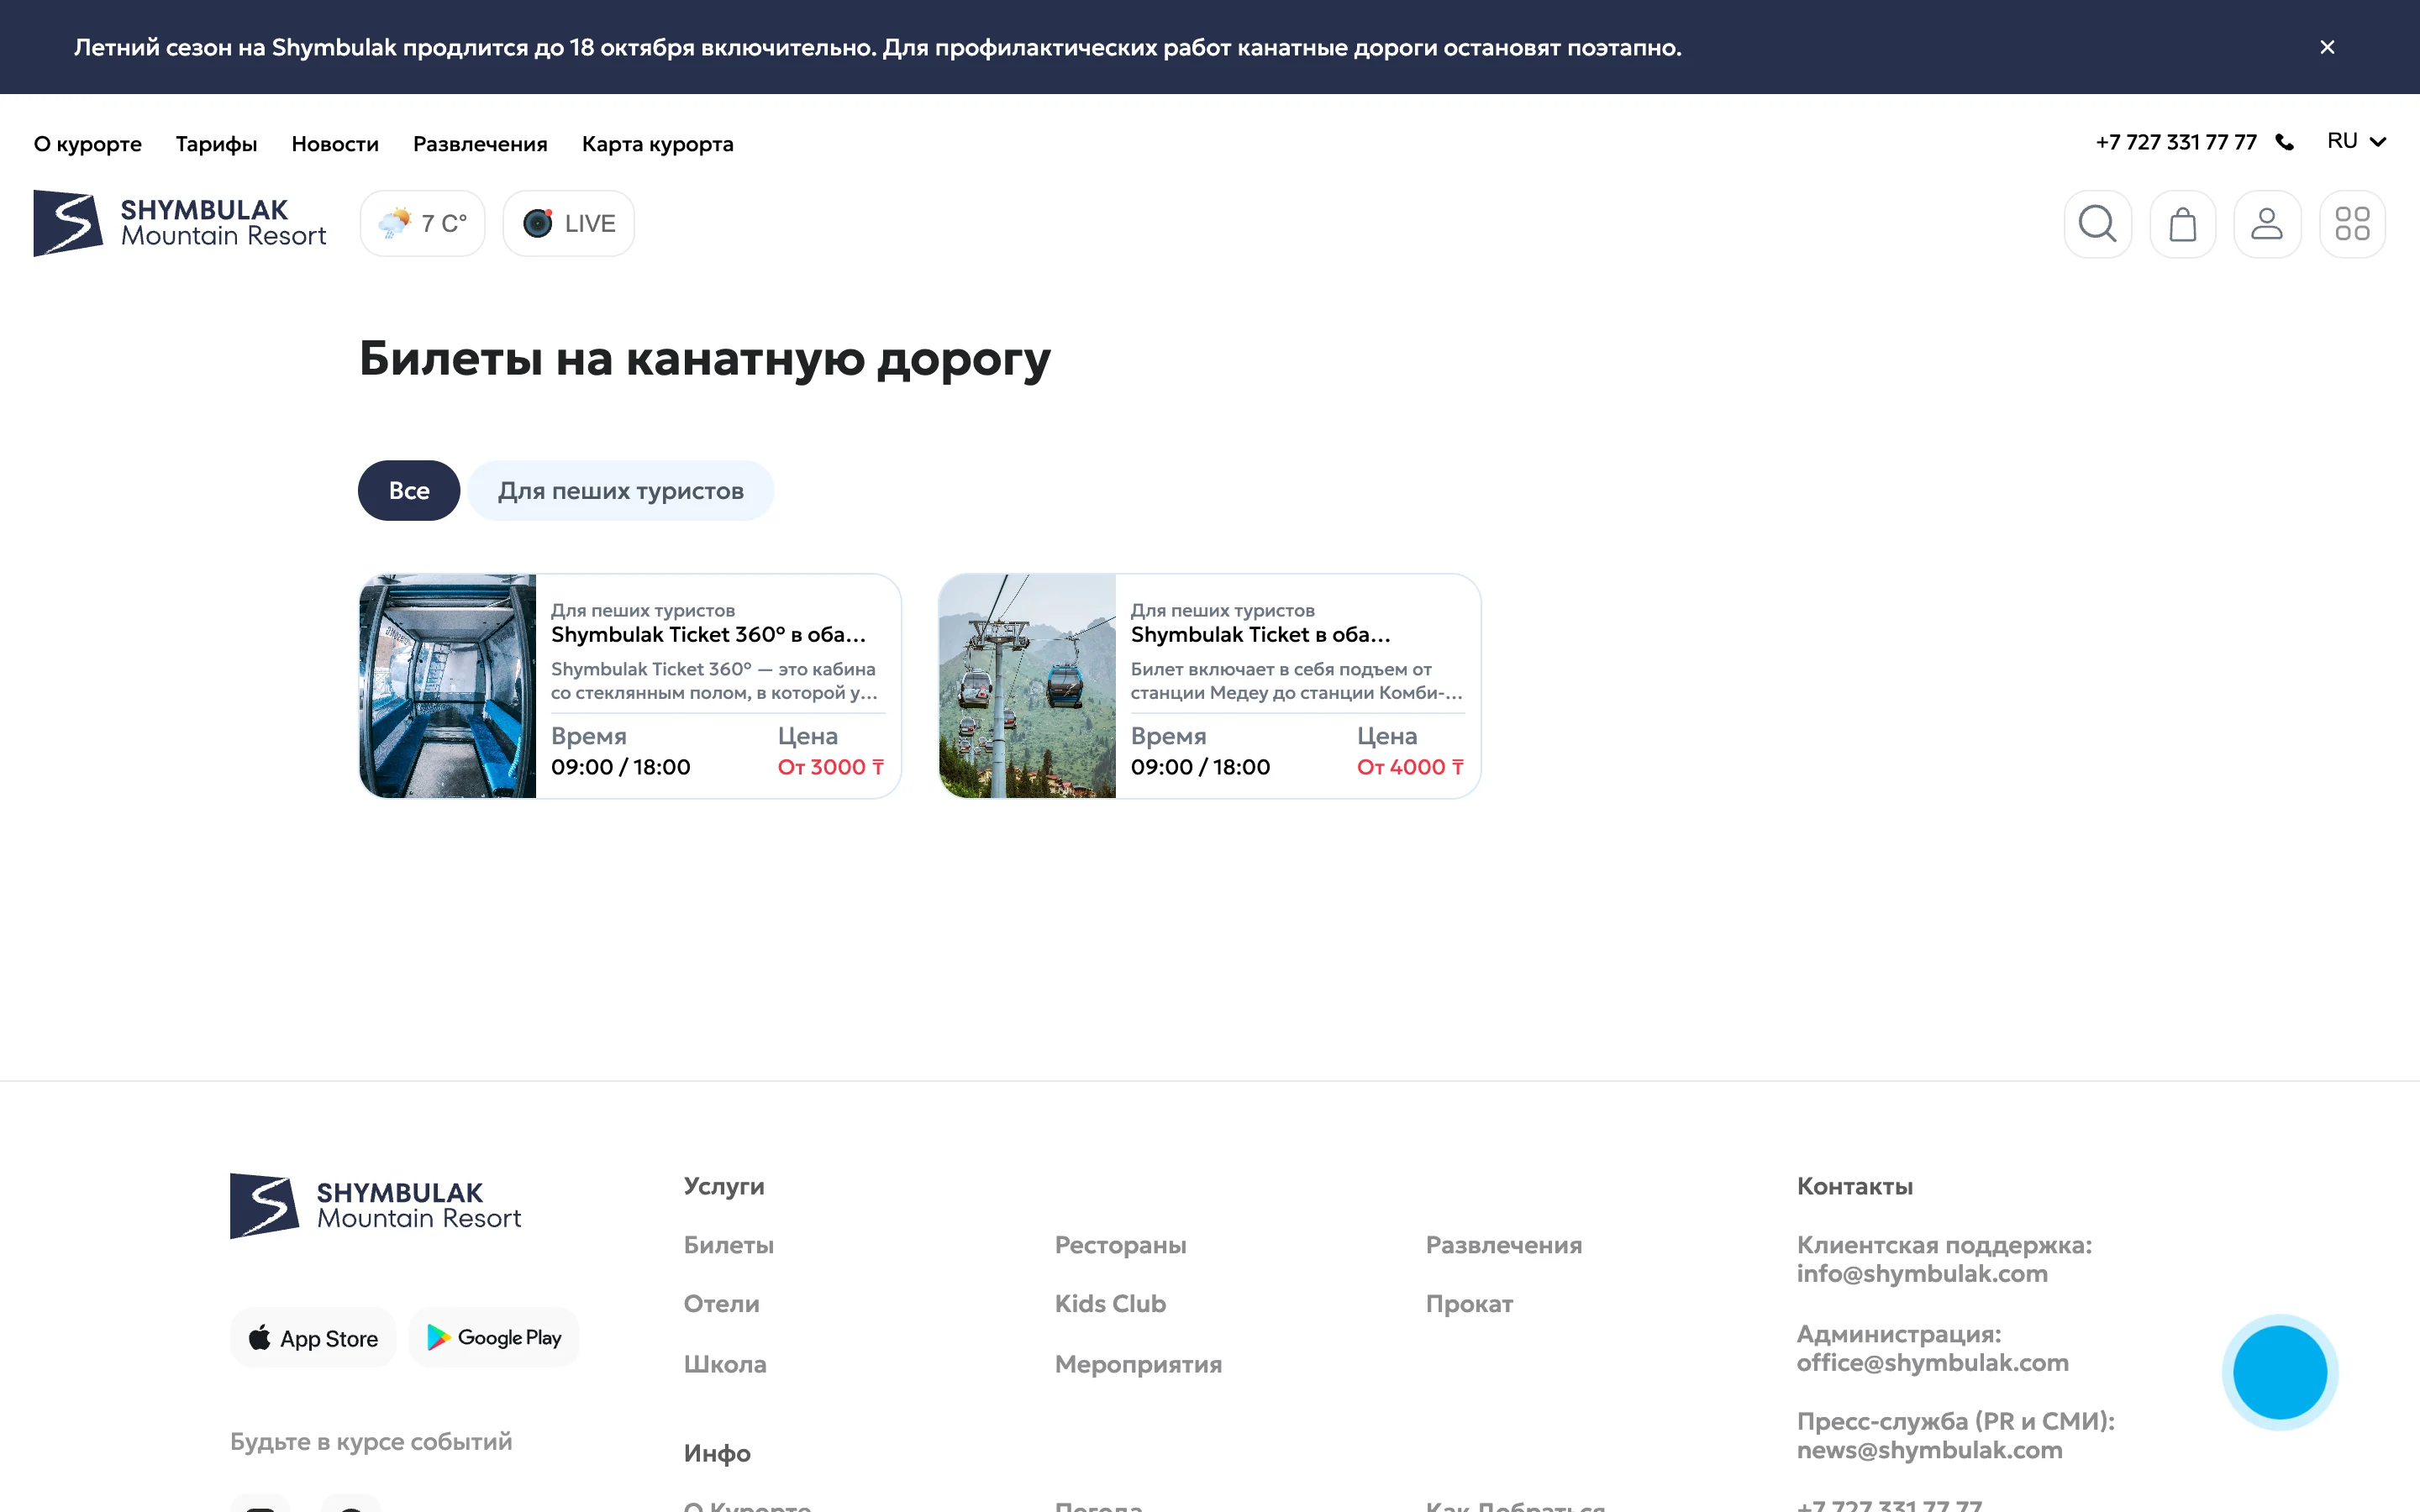Click the Услуги footer heading
Viewport: 2420px width, 1512px height.
[724, 1187]
